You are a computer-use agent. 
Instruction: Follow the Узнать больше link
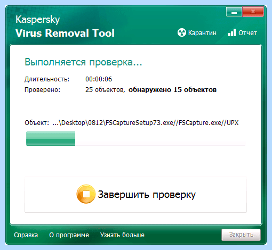tap(122, 235)
